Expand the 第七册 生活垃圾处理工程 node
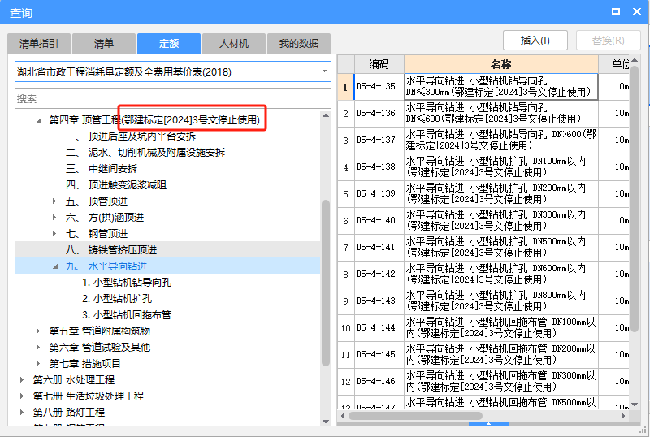Image resolution: width=650 pixels, height=437 pixels. 22,396
